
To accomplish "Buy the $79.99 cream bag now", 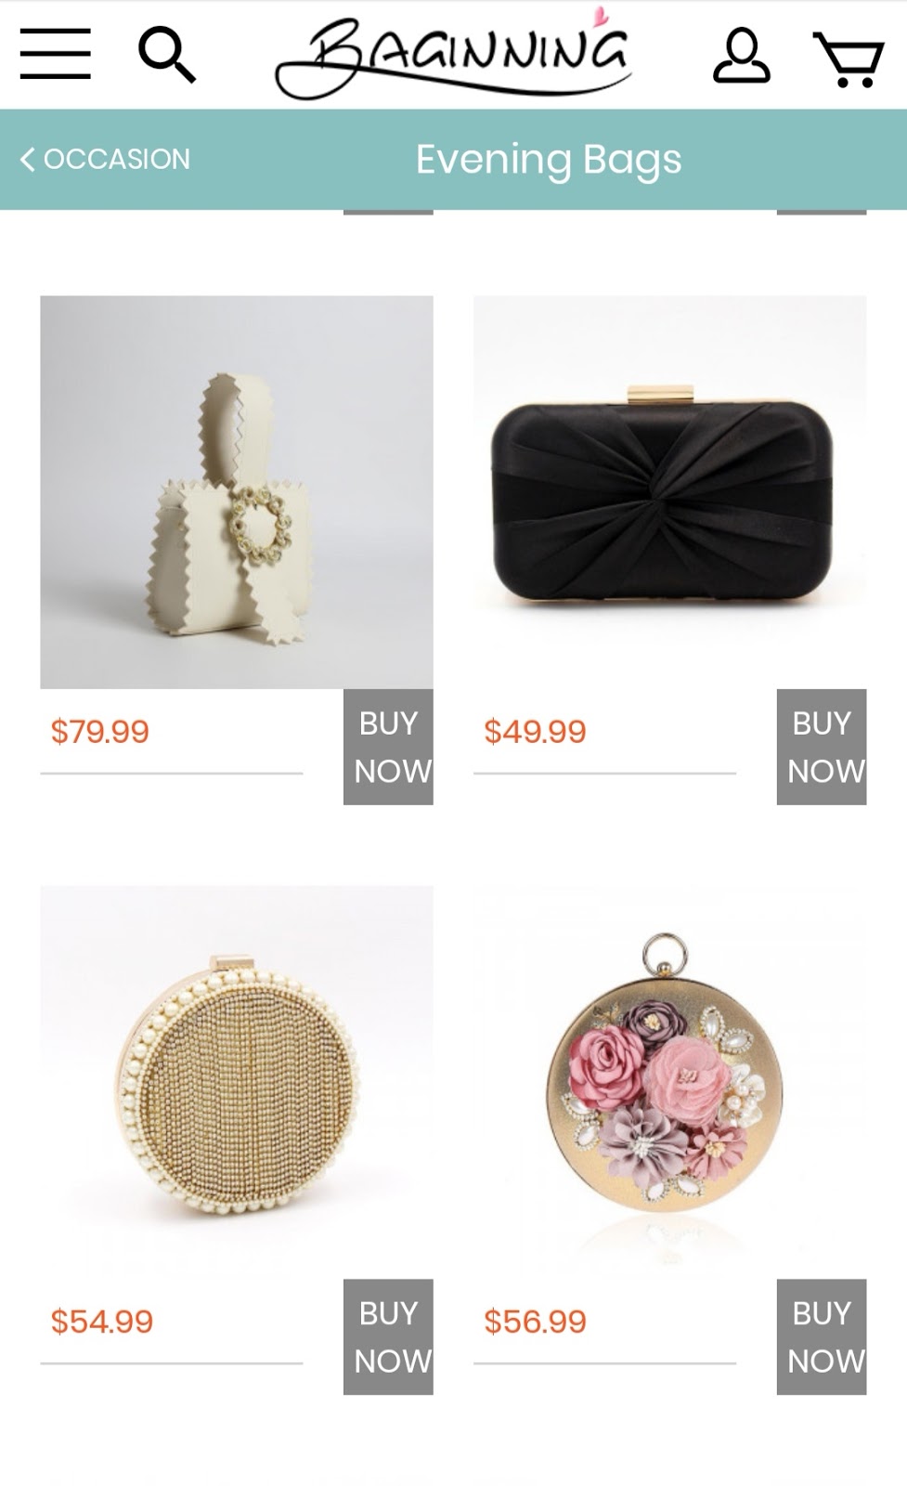I will 388,747.
